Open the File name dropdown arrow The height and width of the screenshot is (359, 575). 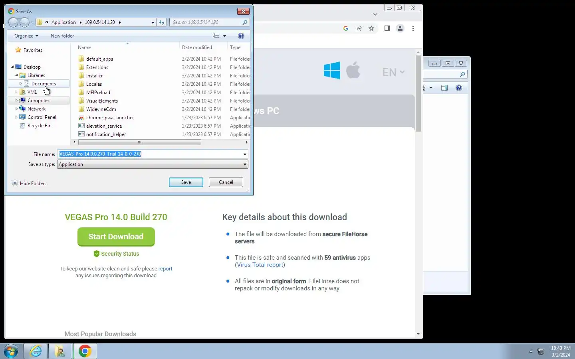click(x=245, y=154)
